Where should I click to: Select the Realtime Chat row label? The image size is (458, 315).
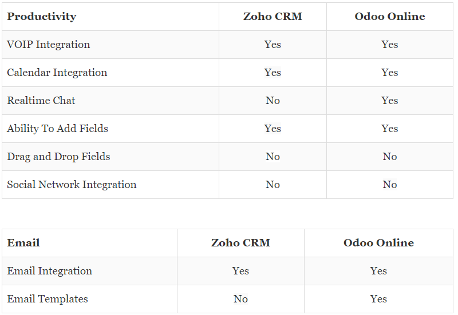coord(41,101)
